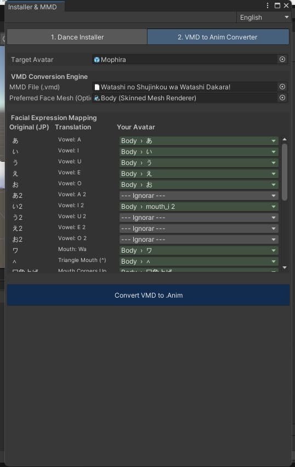This screenshot has width=295, height=467.
Task: Open the English language dropdown
Action: tap(263, 18)
